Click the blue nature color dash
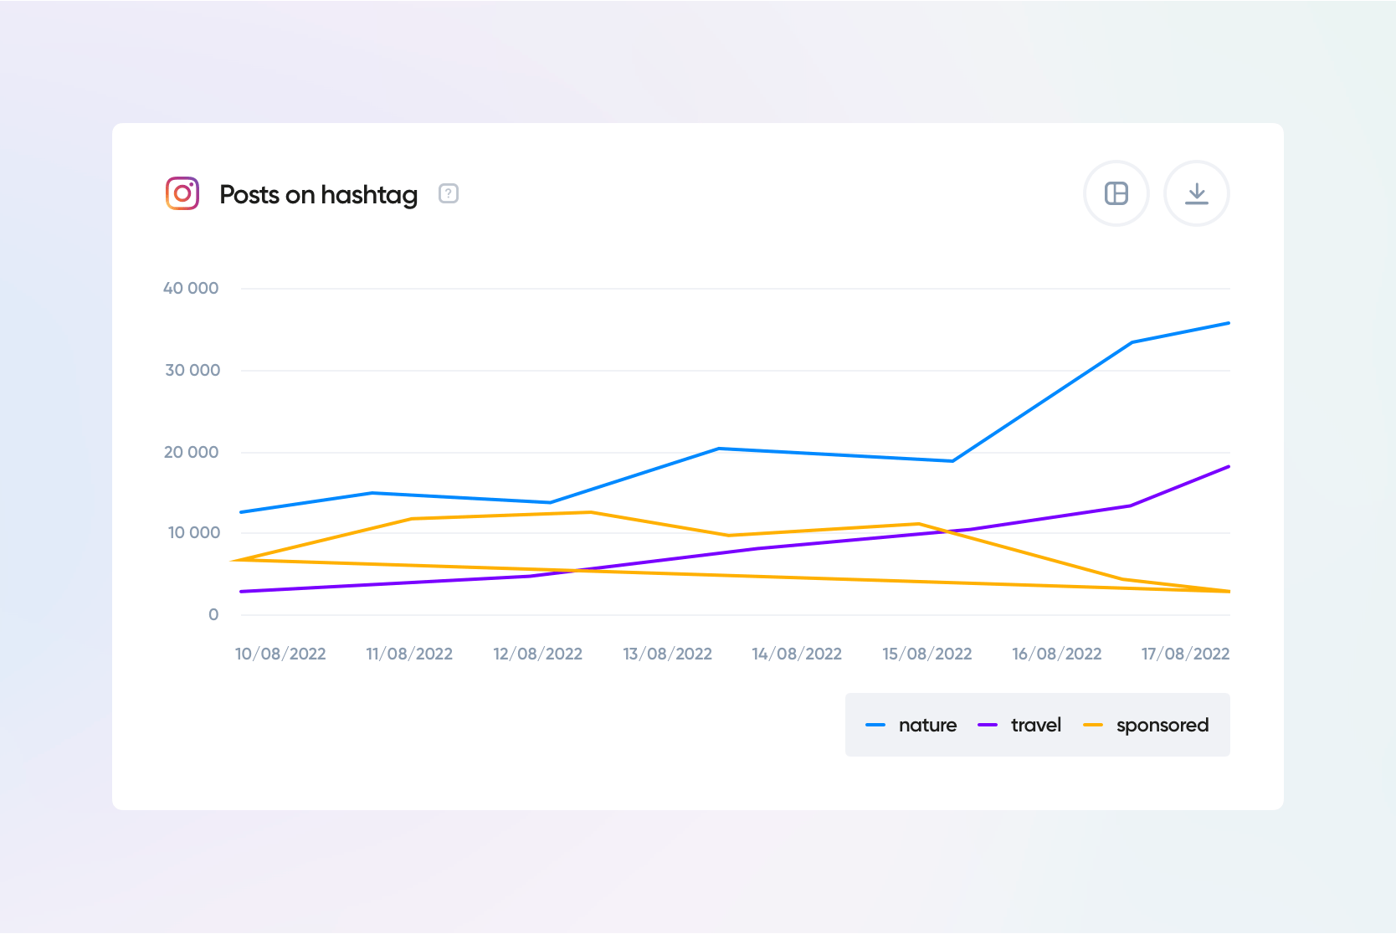Viewport: 1396px width, 934px height. 875,725
